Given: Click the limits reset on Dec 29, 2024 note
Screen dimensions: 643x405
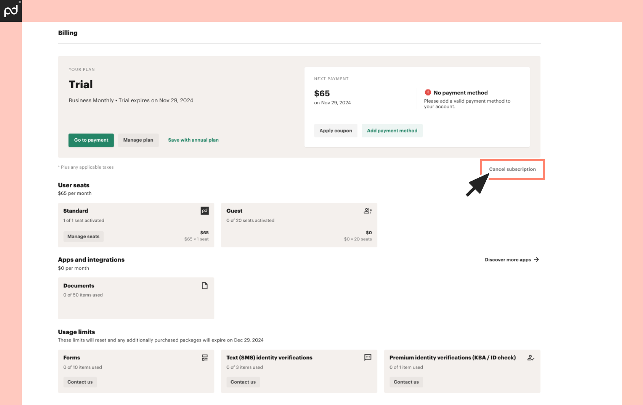Looking at the screenshot, I should point(161,340).
